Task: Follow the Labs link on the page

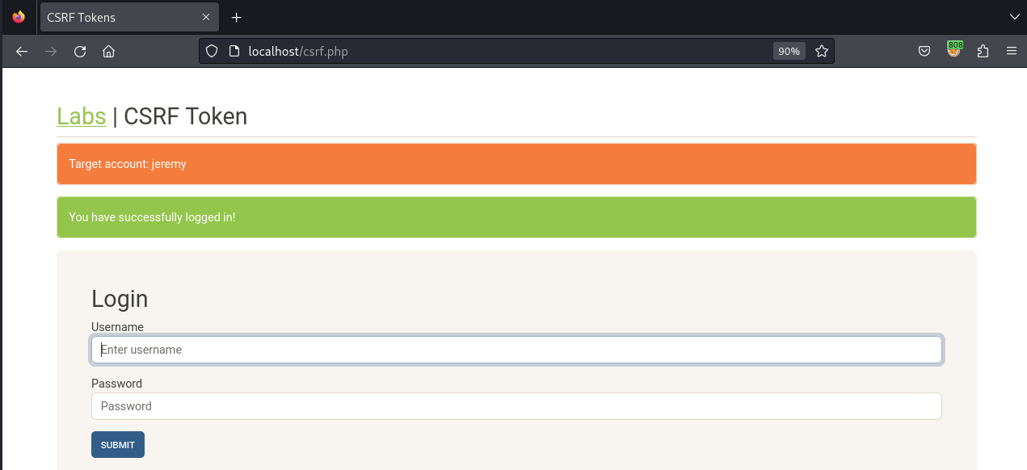Action: point(81,116)
